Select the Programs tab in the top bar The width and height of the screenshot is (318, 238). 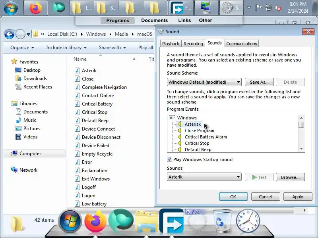point(118,21)
